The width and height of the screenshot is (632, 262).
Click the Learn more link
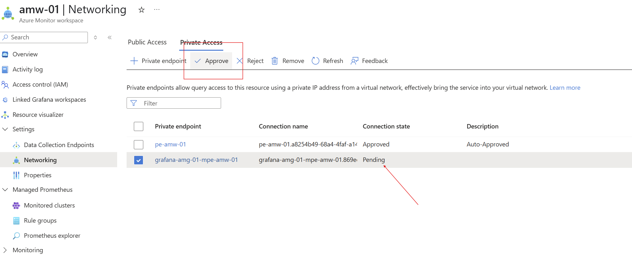click(565, 88)
